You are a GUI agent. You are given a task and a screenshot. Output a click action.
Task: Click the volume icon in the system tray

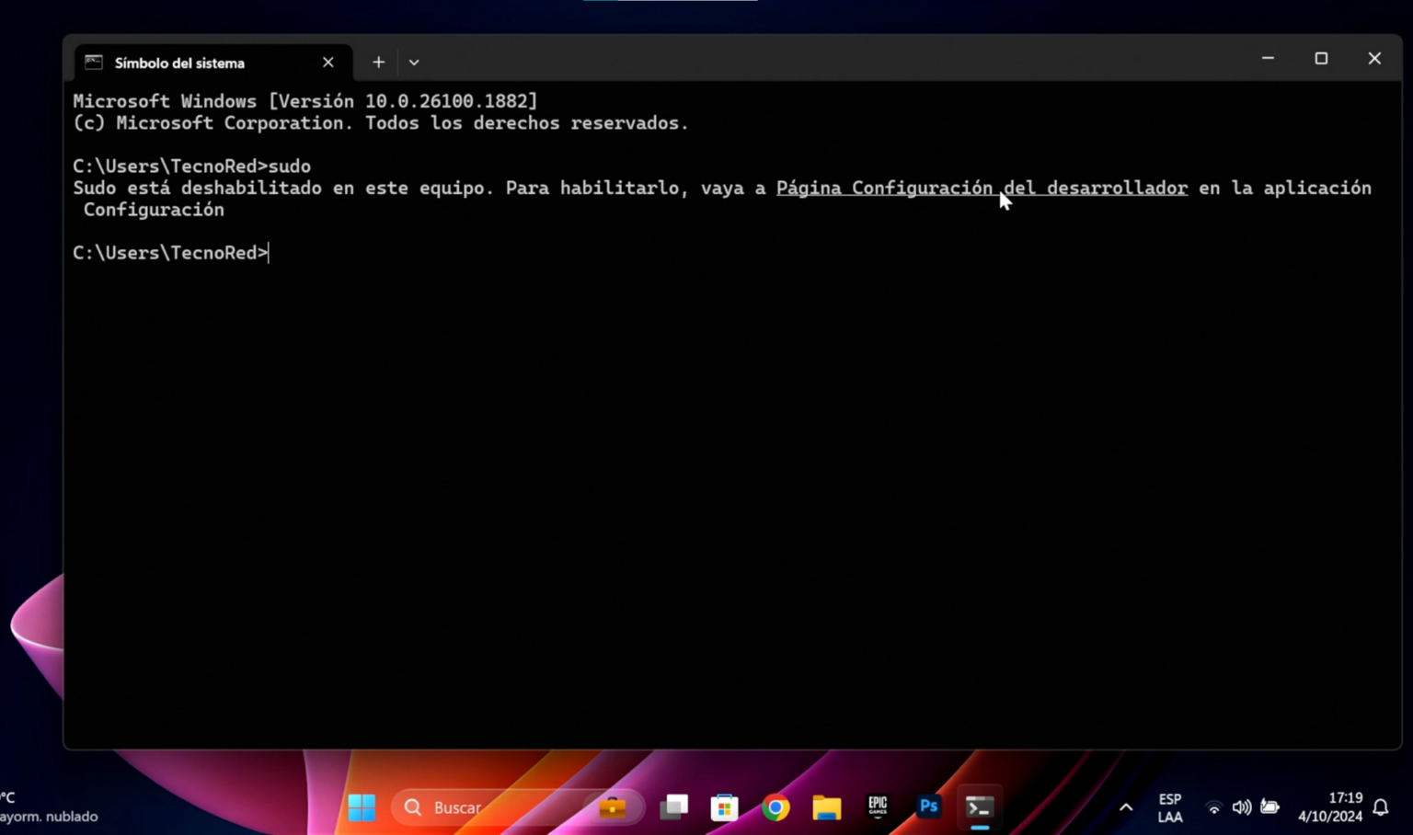1241,806
